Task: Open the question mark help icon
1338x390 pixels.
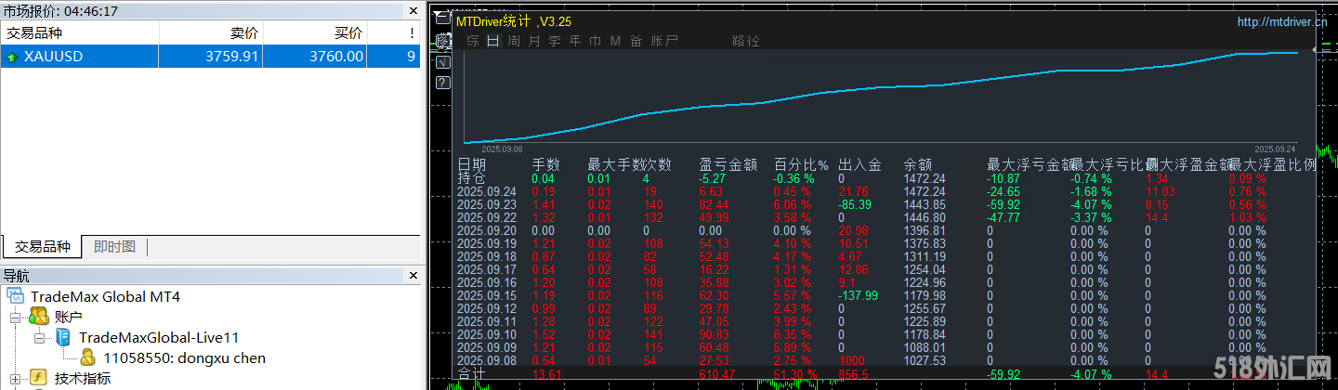Action: point(443,82)
